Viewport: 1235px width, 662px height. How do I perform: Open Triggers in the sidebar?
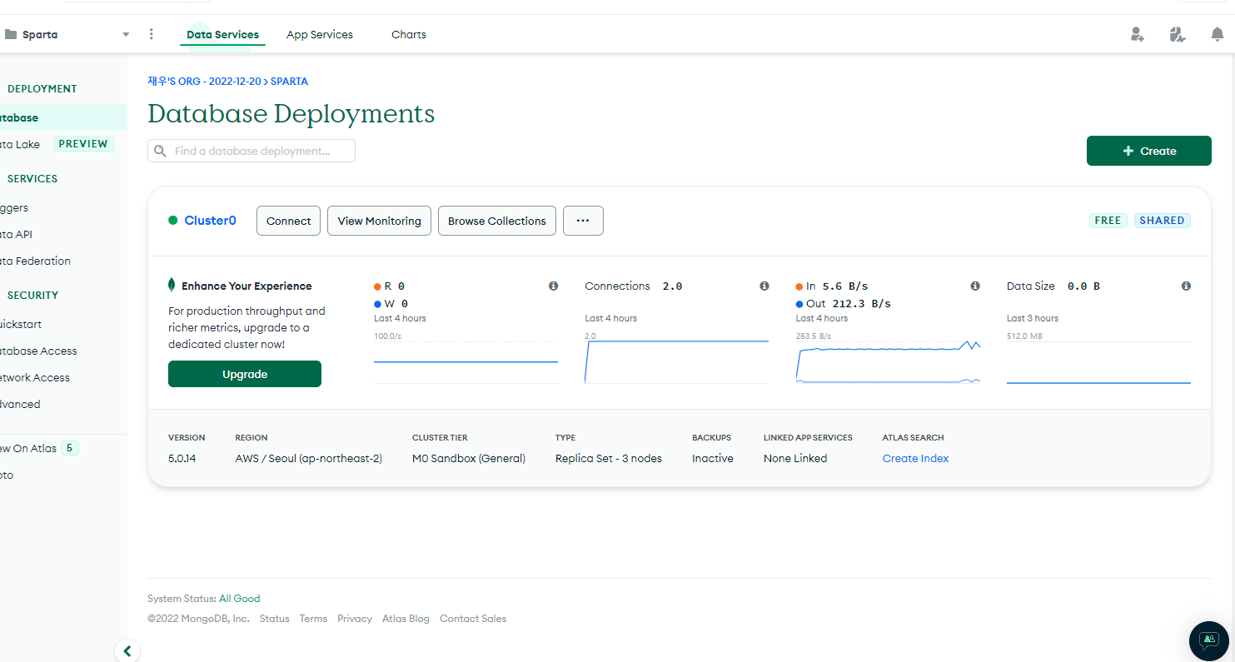tap(14, 207)
